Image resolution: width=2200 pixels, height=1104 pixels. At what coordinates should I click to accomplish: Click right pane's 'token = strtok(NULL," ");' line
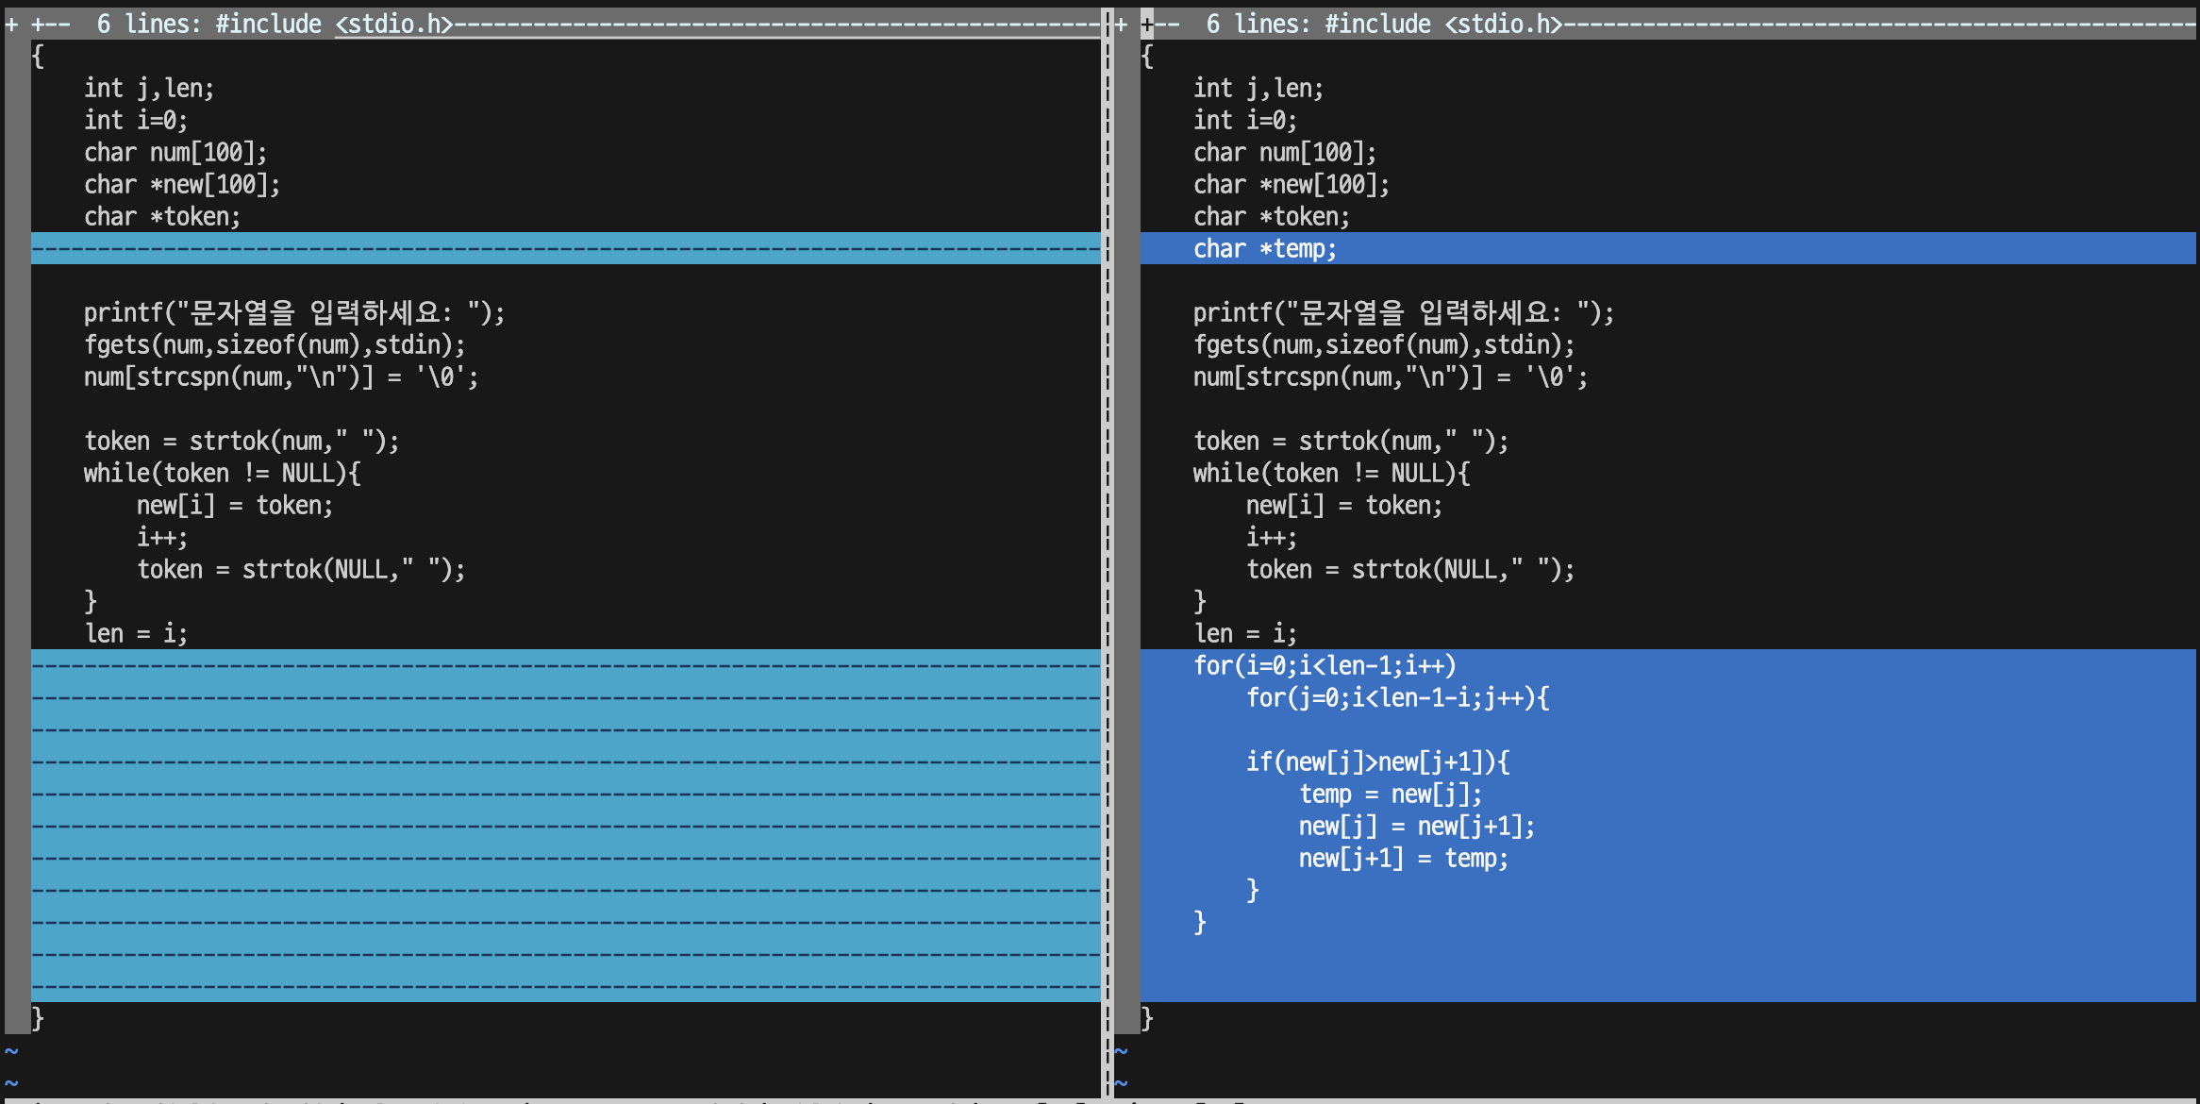pyautogui.click(x=1409, y=570)
